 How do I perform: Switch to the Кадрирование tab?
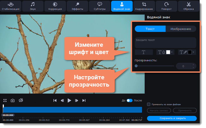coord(144,6)
